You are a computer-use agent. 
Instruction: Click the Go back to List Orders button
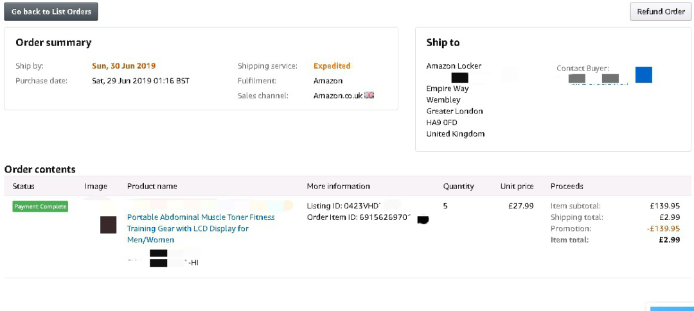click(x=51, y=12)
